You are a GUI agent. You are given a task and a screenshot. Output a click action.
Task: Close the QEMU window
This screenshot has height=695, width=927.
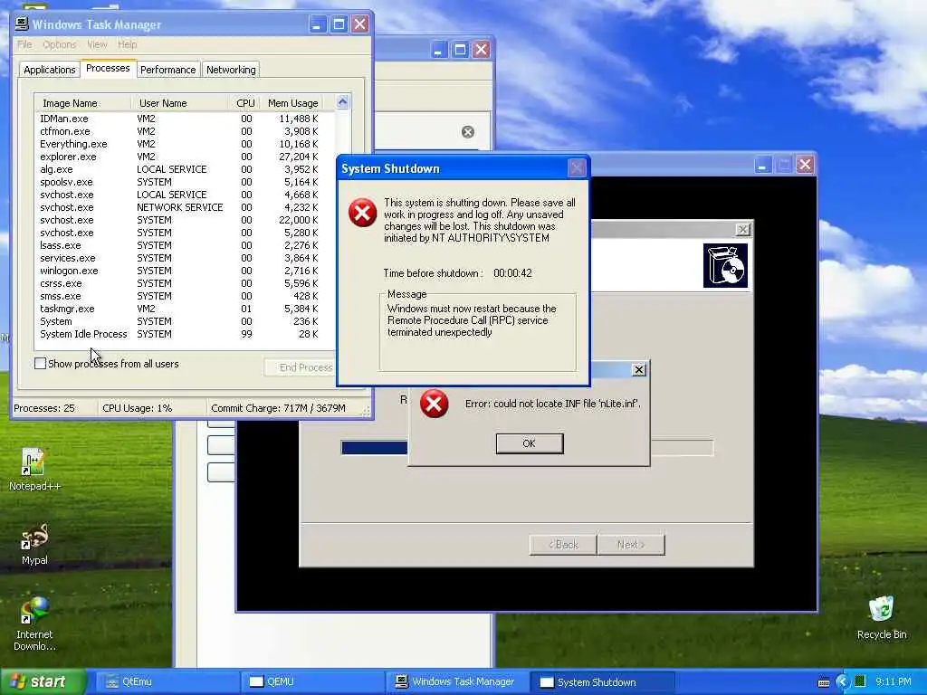pyautogui.click(x=805, y=165)
